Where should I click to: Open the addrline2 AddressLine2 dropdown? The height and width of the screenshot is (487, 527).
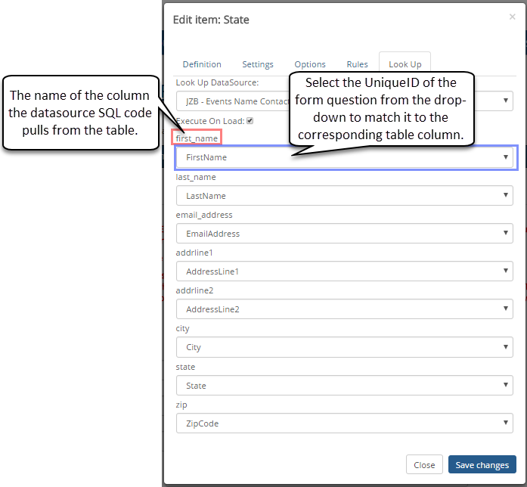coord(345,309)
